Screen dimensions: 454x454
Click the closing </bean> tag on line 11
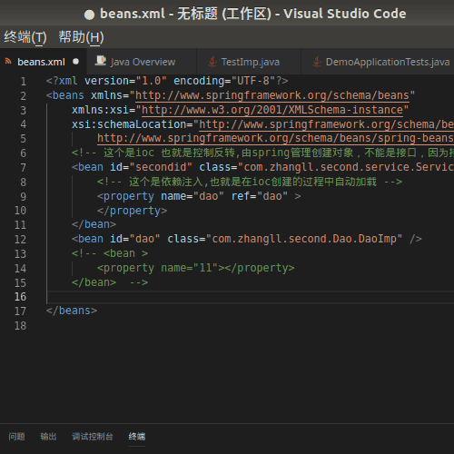pyautogui.click(x=94, y=224)
